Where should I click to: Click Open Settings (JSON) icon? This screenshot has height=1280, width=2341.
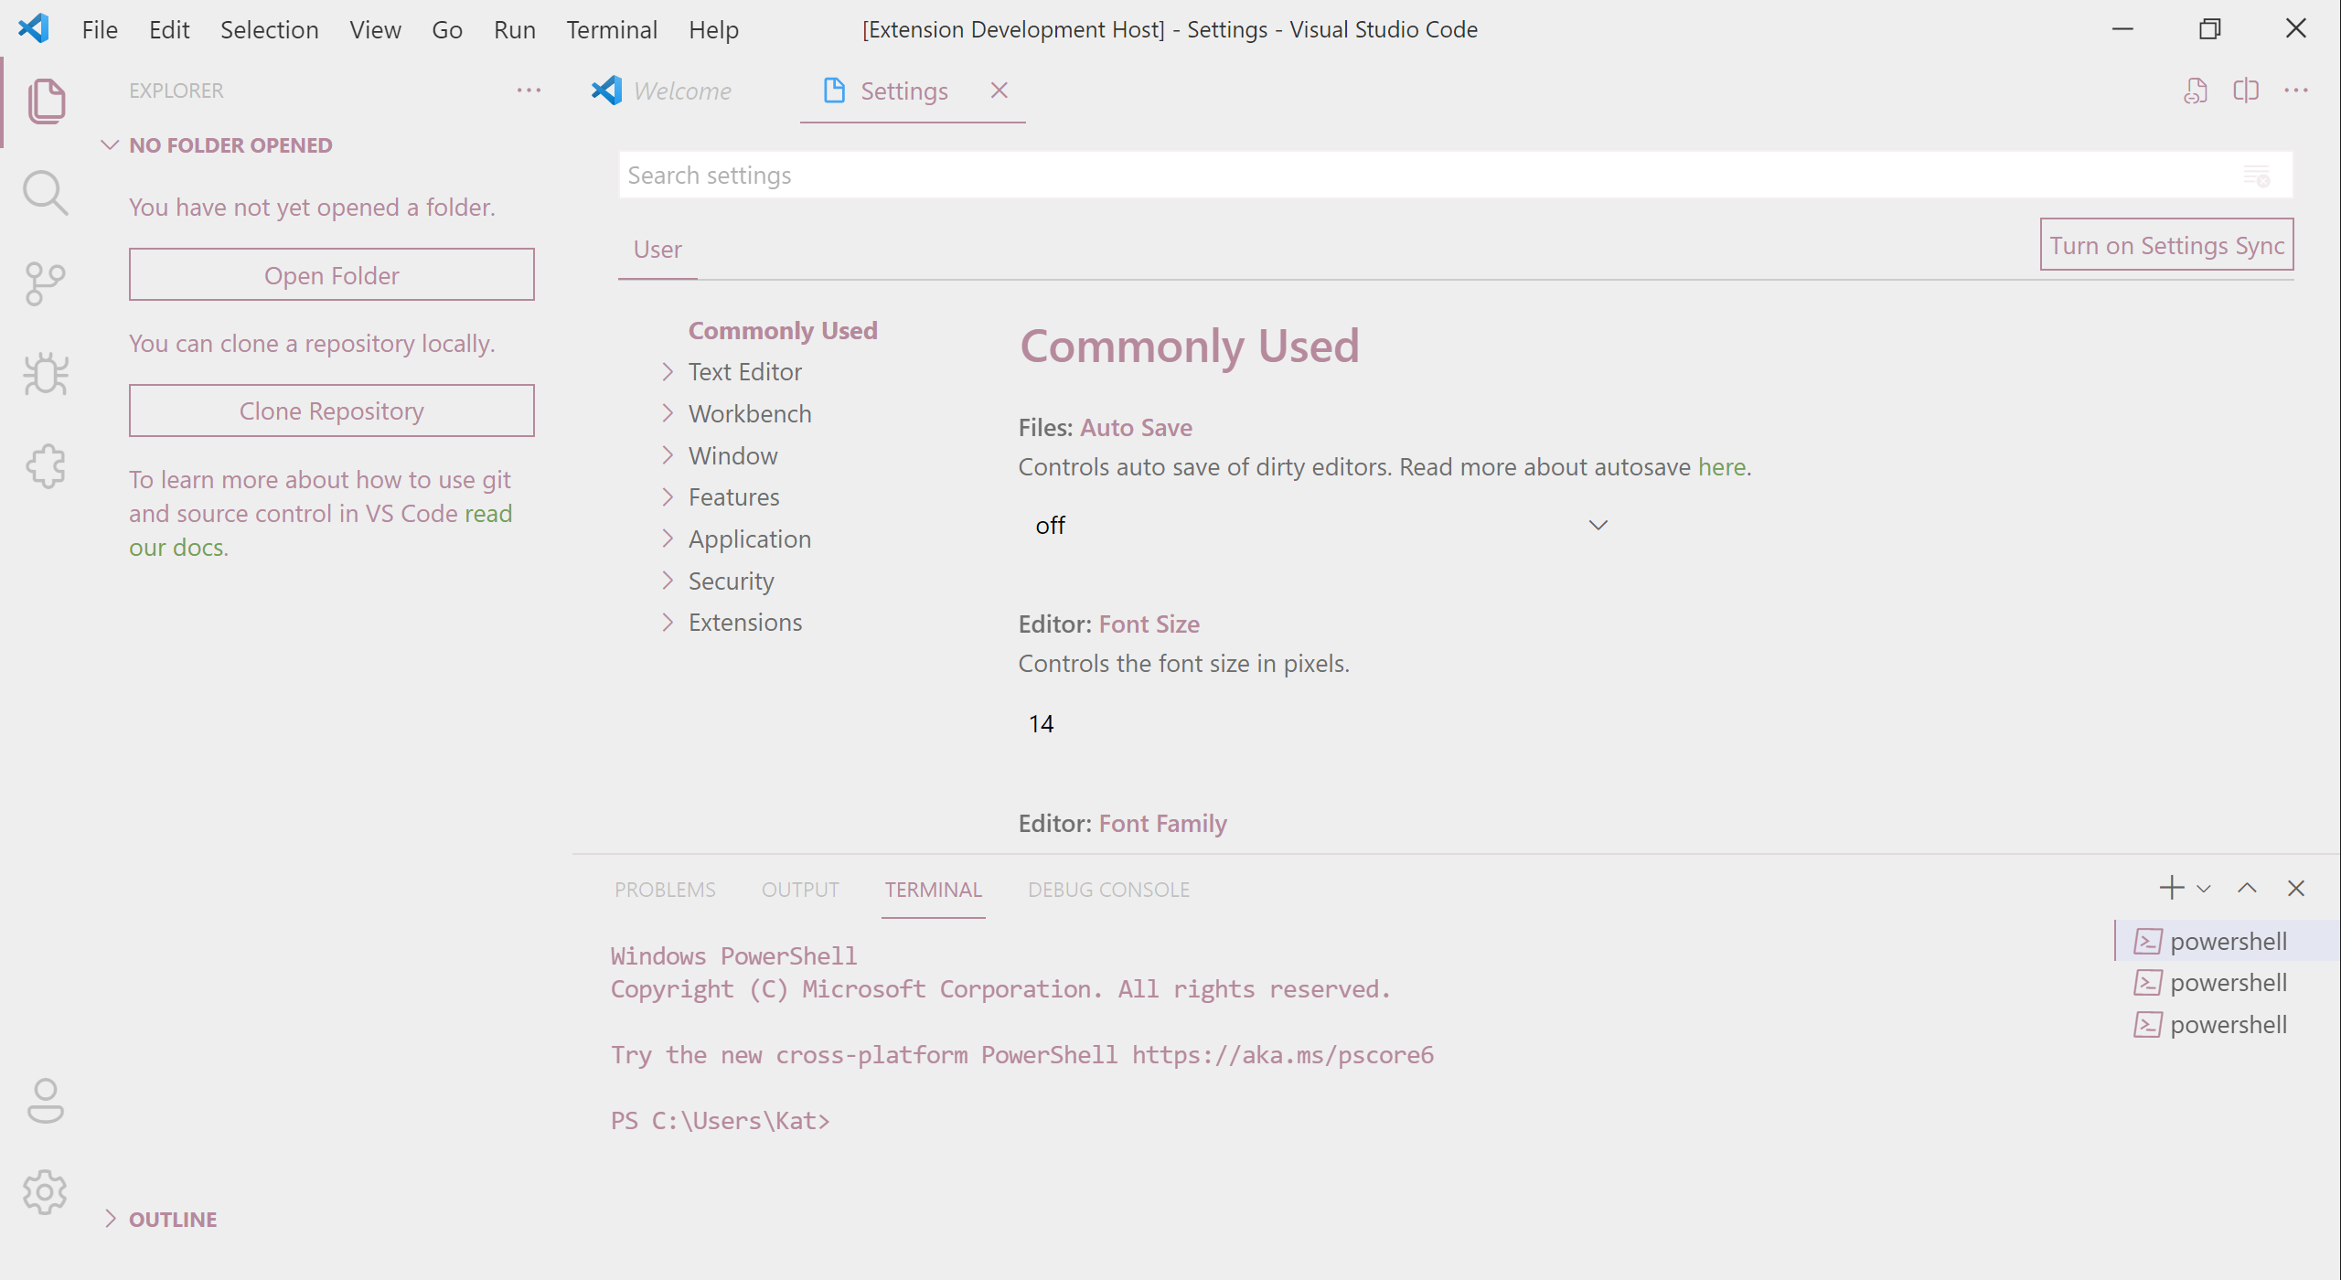2196,91
